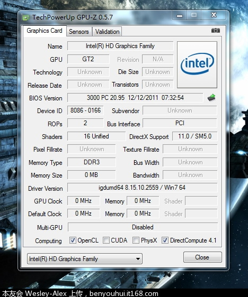
Task: Open the Intel(R) HD Graphics Family dropdown
Action: 85,259
